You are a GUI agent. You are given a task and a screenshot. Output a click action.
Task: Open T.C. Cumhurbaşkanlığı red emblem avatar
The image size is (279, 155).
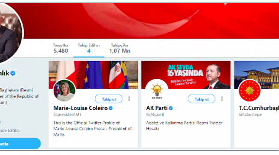(249, 90)
